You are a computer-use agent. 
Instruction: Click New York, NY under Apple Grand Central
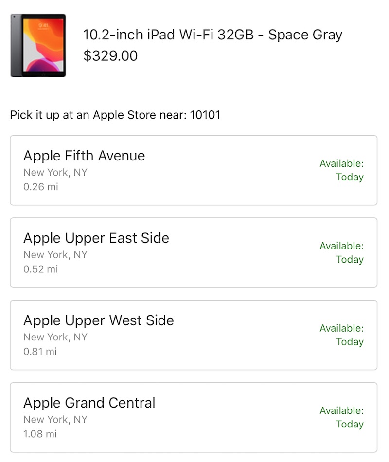click(55, 420)
